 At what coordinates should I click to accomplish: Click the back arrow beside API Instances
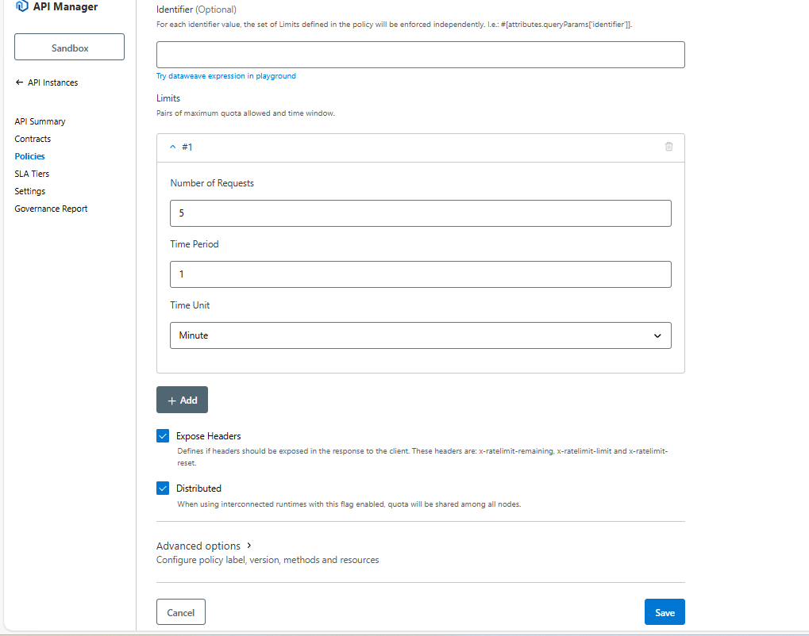click(19, 82)
